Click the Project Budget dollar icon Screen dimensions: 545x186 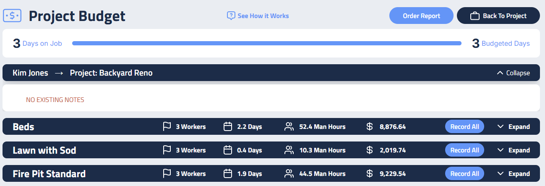click(12, 16)
